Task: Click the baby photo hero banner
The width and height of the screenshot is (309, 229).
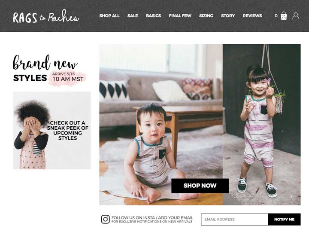Action: click(200, 125)
